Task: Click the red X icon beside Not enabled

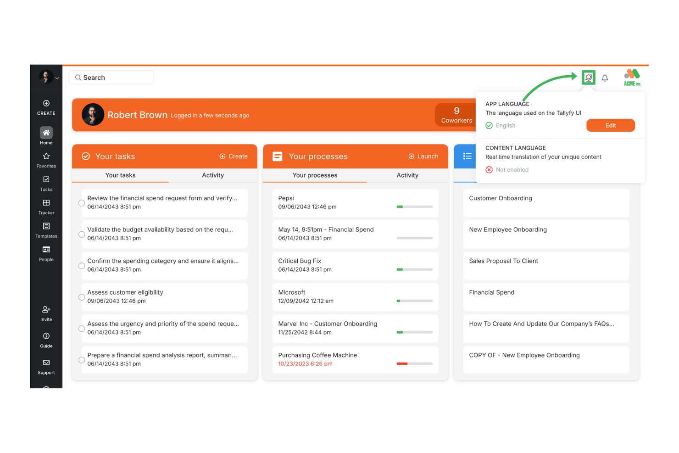Action: point(489,170)
